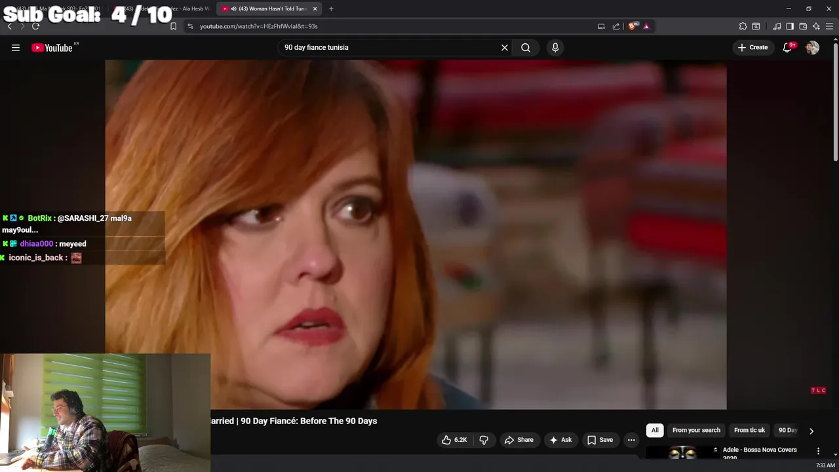Open YouTube notifications bell
The height and width of the screenshot is (472, 839).
788,47
